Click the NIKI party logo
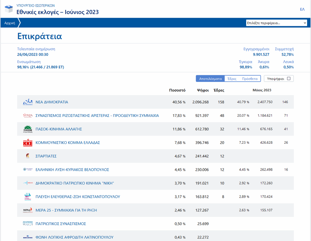The height and width of the screenshot is (241, 311). pyautogui.click(x=28, y=183)
